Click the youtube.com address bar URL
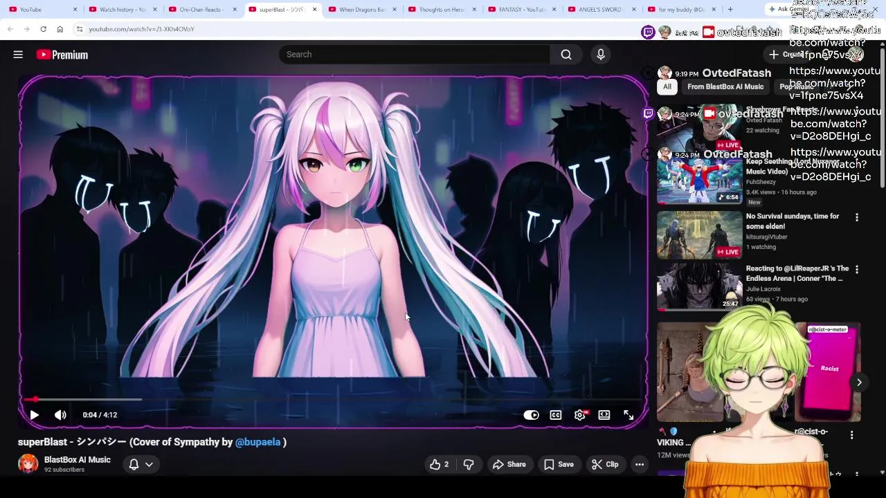886x498 pixels. pyautogui.click(x=141, y=29)
